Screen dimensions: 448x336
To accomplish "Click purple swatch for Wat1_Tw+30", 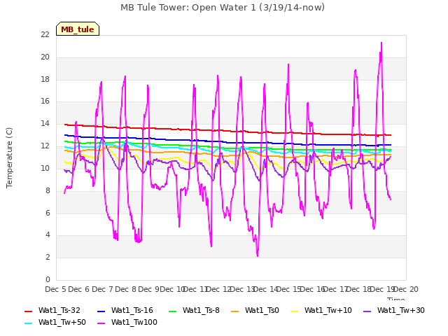I will 367,311.
